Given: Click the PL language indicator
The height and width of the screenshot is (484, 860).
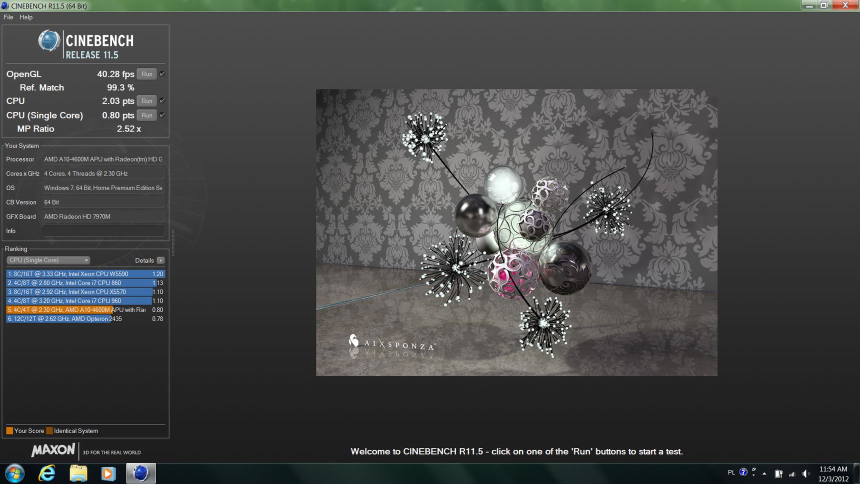Looking at the screenshot, I should [x=731, y=472].
